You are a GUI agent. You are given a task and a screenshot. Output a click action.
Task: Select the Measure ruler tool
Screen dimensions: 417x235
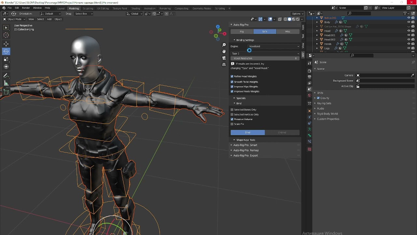coord(6,84)
